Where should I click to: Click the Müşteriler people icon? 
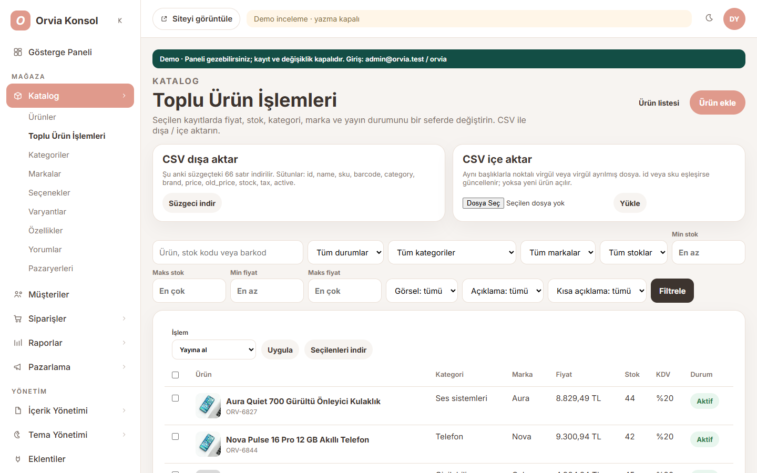(18, 294)
